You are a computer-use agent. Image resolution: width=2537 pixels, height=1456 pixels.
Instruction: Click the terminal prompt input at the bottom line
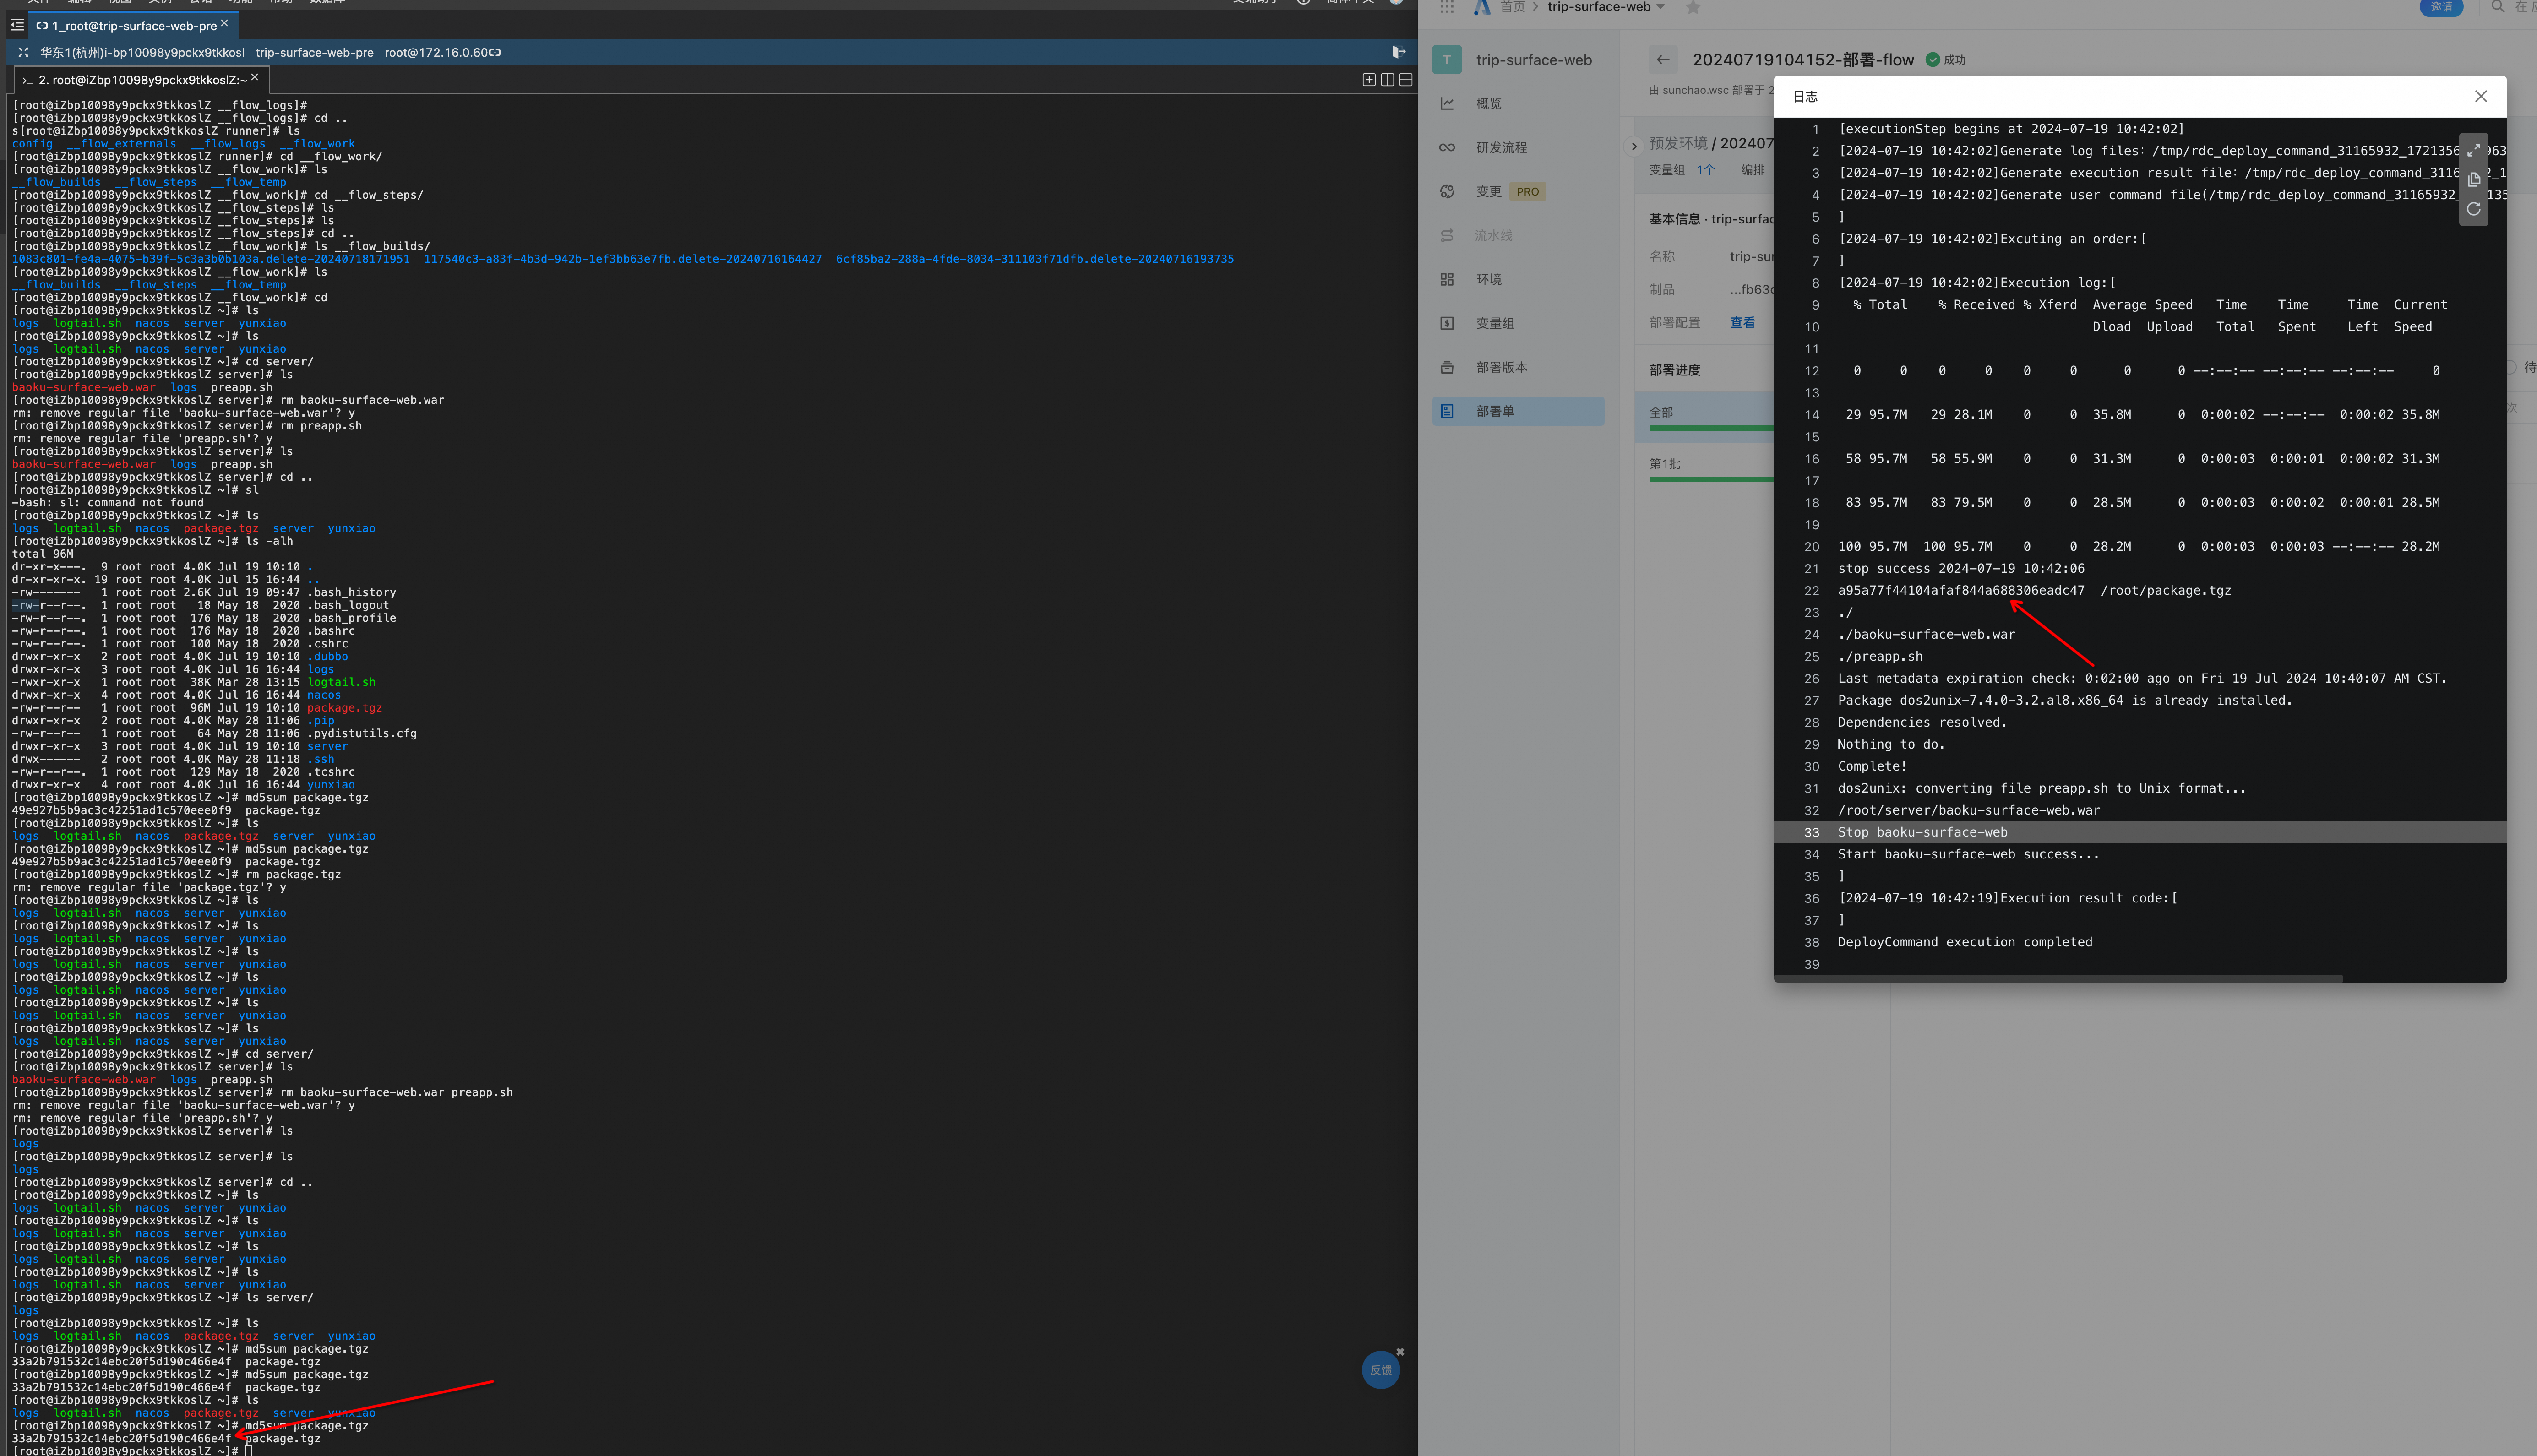point(249,1450)
